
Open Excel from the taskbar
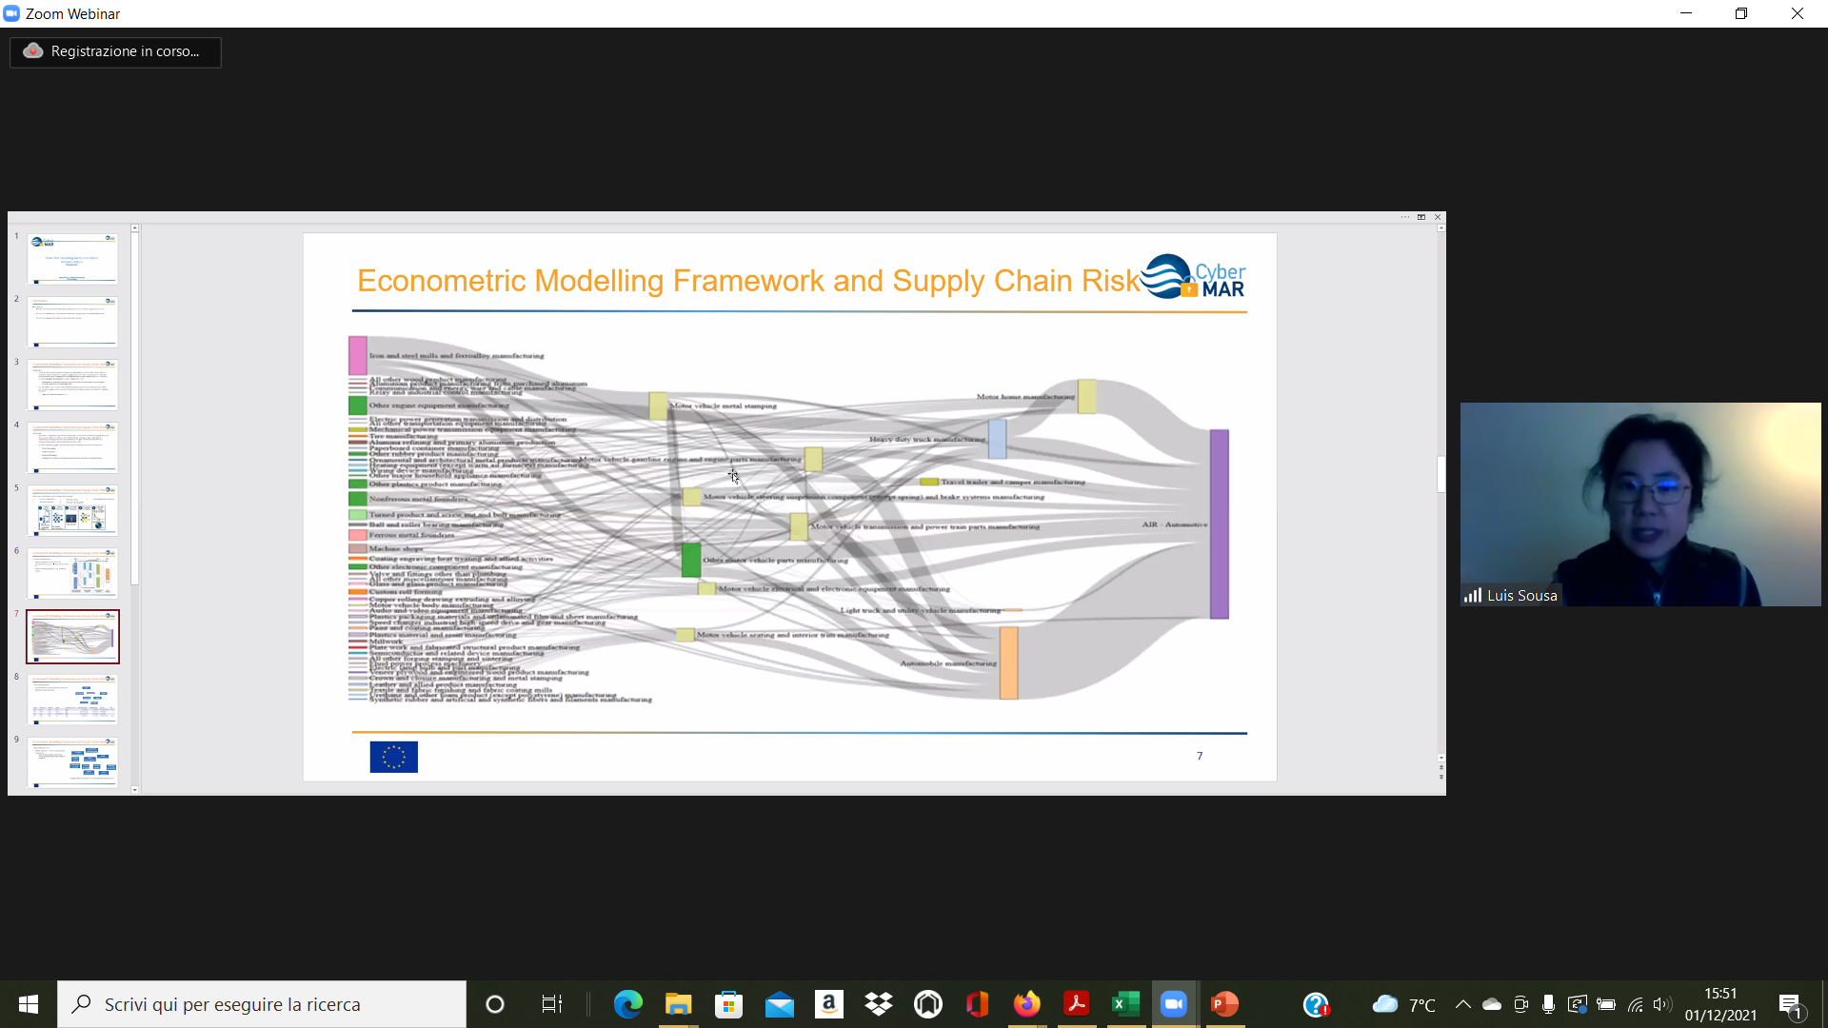point(1125,1004)
